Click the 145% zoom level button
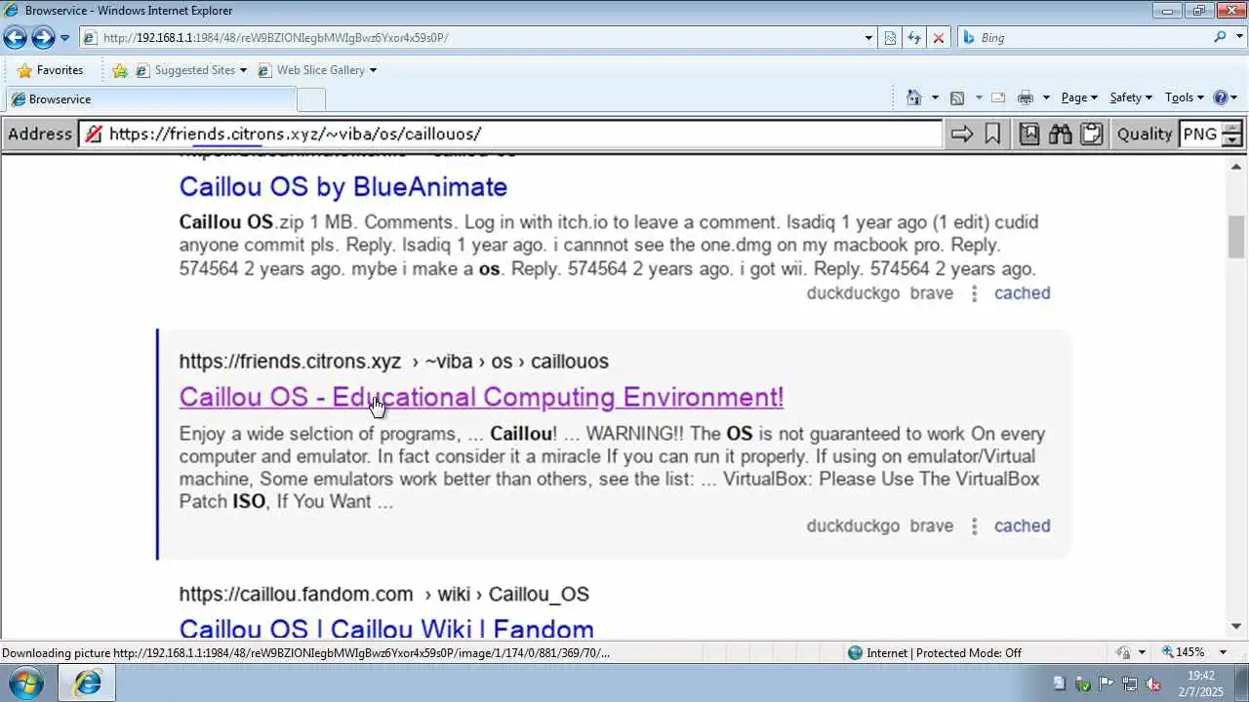The image size is (1249, 702). pyautogui.click(x=1184, y=653)
